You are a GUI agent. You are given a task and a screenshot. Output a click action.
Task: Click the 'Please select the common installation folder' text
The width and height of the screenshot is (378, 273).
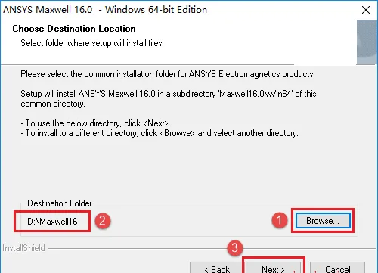168,74
